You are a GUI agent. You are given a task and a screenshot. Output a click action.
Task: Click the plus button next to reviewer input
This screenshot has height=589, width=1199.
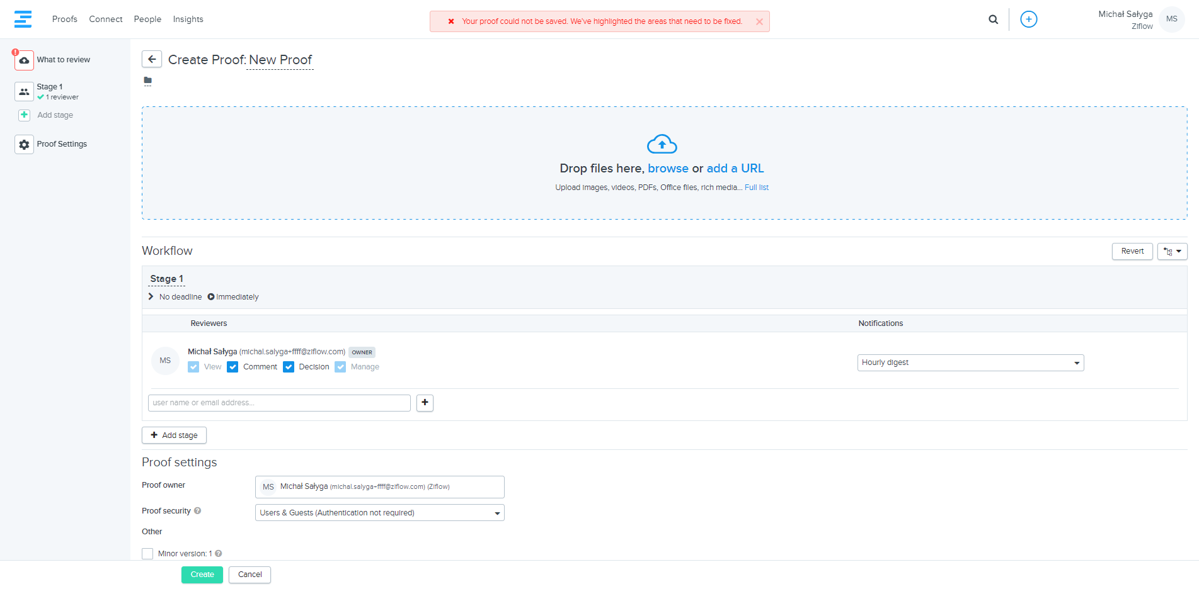coord(425,403)
